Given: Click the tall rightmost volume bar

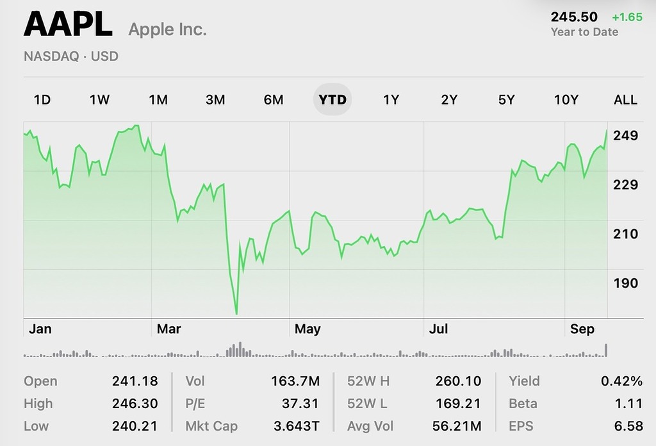Looking at the screenshot, I should [606, 350].
